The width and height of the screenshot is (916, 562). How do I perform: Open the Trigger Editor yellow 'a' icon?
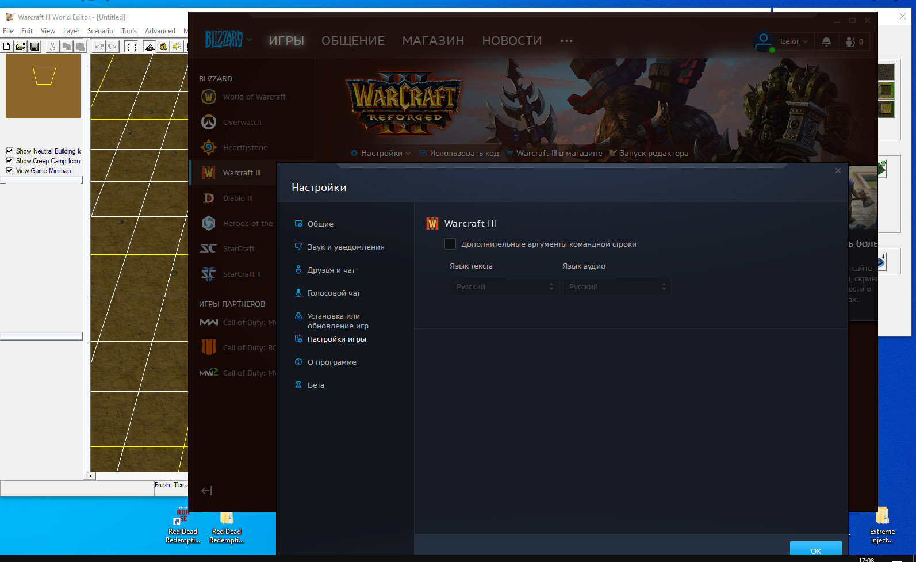tap(163, 47)
